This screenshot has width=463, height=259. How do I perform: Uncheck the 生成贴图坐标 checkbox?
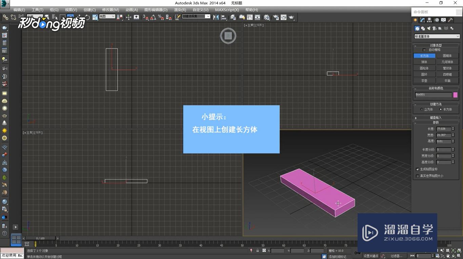tap(418, 169)
